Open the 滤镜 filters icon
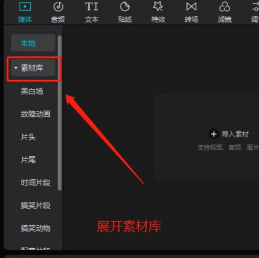The width and height of the screenshot is (259, 258). (x=224, y=7)
